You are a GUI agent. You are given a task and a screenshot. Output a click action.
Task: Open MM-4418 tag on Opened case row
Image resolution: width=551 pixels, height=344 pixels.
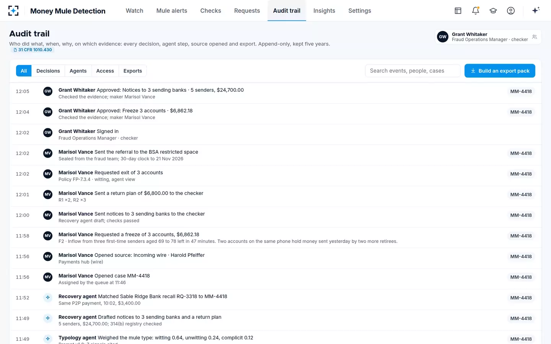click(521, 277)
